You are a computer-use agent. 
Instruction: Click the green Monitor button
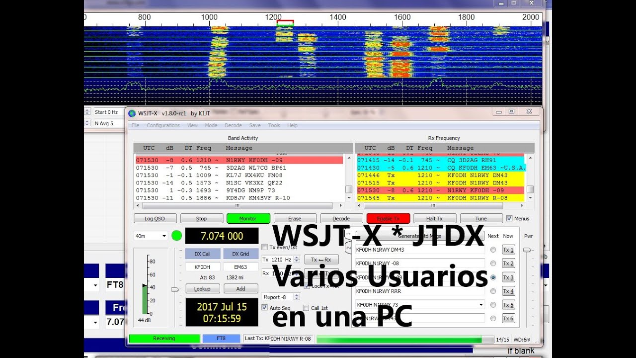[x=248, y=218]
